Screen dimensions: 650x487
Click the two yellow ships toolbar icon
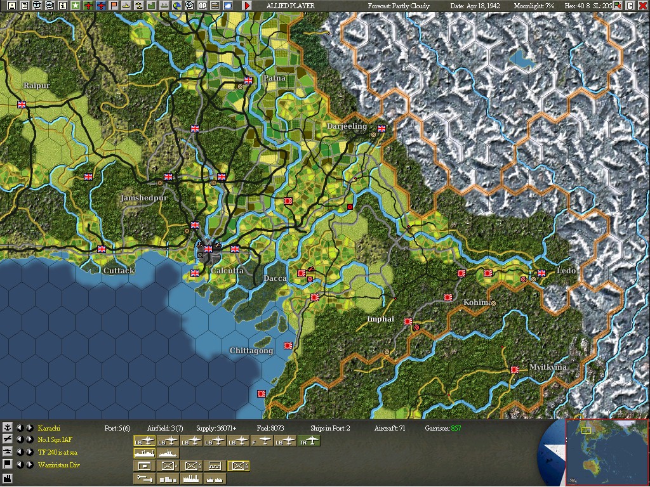139,5
